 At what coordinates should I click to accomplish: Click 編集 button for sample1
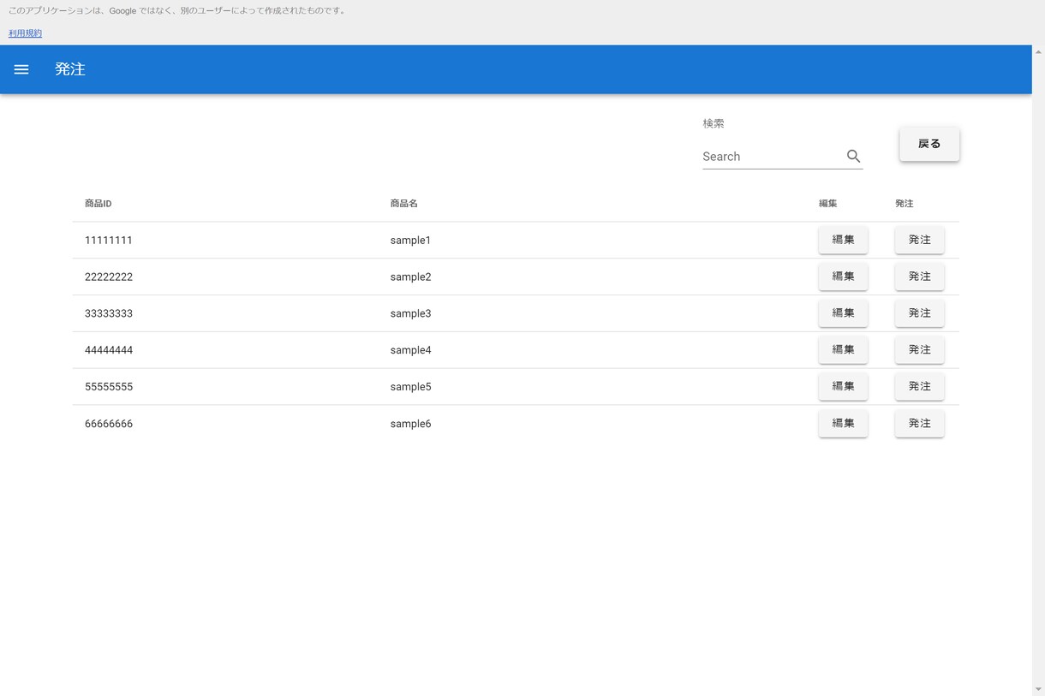(x=843, y=240)
